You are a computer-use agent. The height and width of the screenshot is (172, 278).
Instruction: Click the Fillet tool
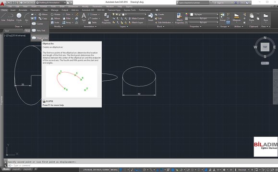pyautogui.click(x=66, y=18)
